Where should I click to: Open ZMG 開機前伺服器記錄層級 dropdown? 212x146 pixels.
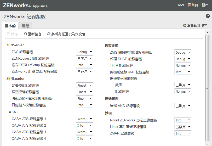point(183,52)
